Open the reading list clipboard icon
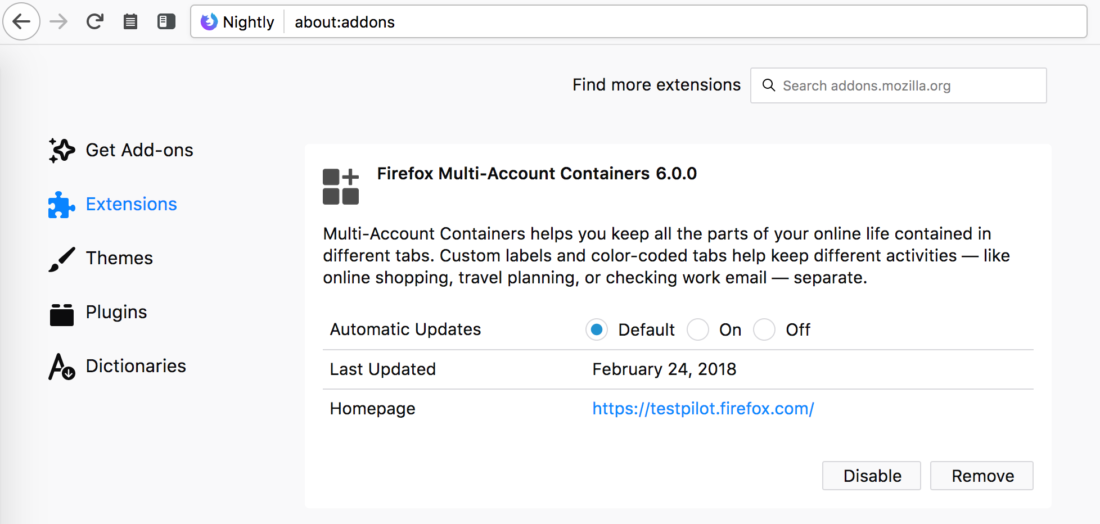The height and width of the screenshot is (524, 1100). coord(130,21)
